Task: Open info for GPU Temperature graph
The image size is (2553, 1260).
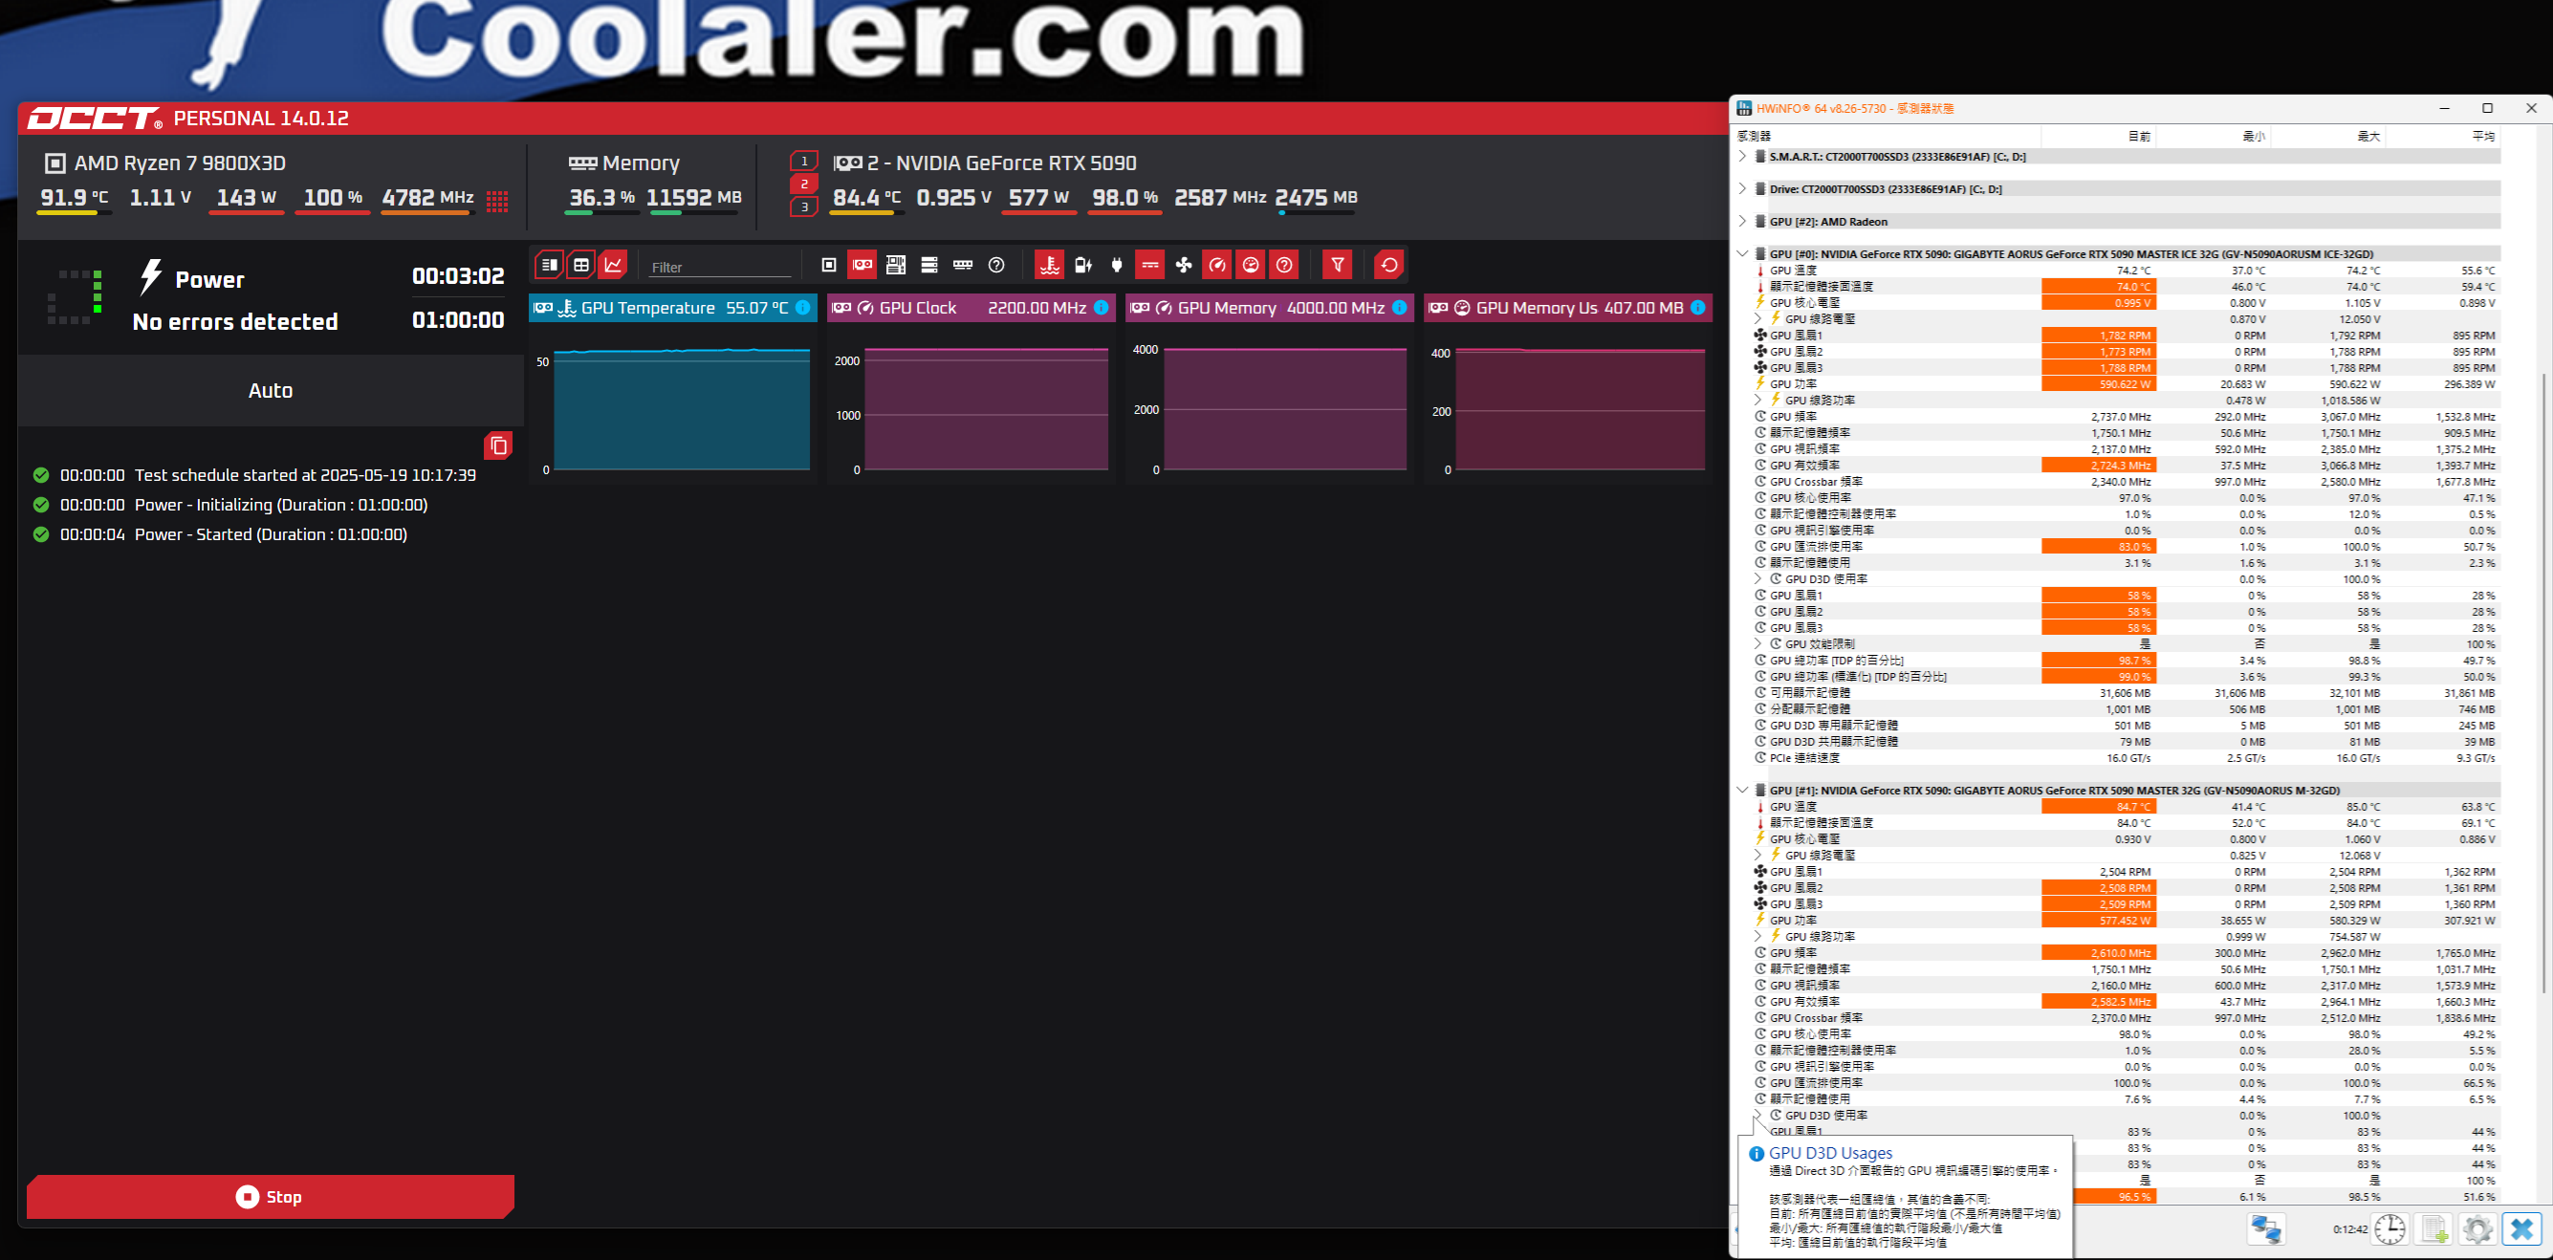Action: [x=803, y=308]
